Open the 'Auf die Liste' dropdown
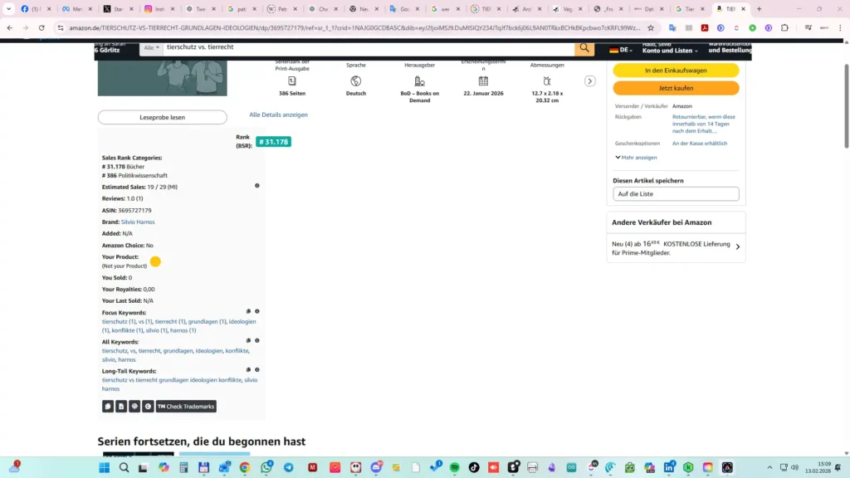The width and height of the screenshot is (850, 478). pos(676,193)
